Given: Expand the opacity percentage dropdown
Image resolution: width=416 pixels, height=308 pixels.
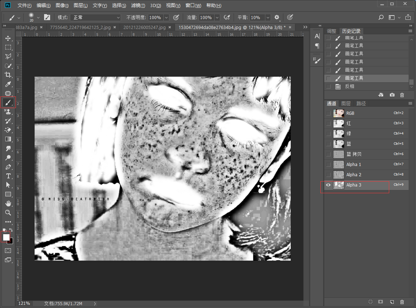Looking at the screenshot, I should click(x=166, y=17).
